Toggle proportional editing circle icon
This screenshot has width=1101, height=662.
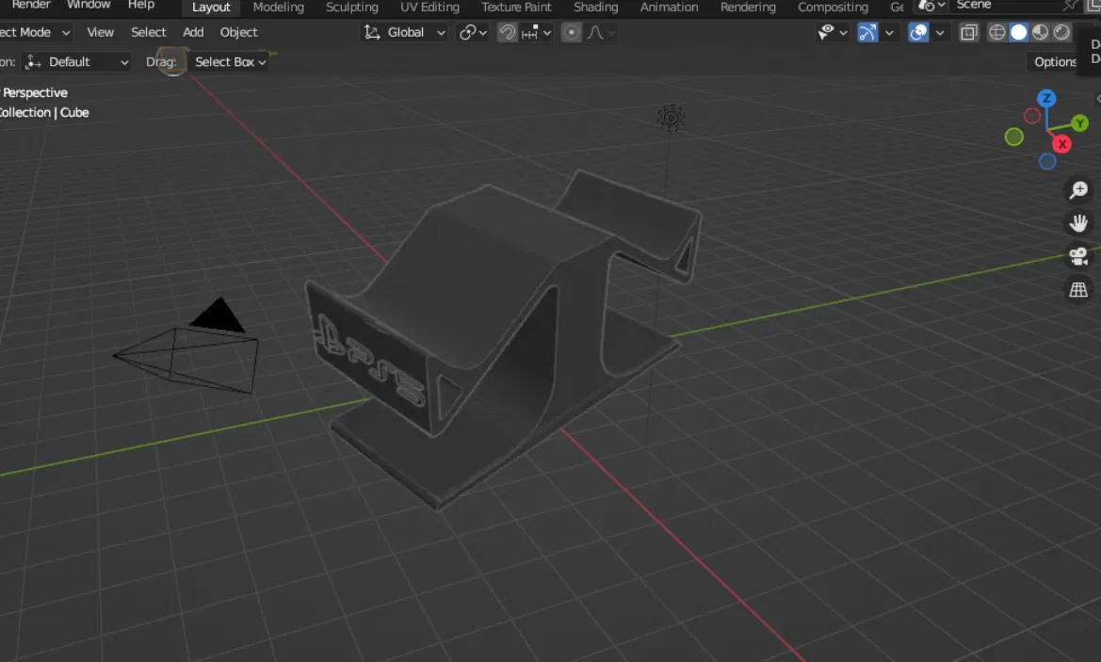click(572, 32)
